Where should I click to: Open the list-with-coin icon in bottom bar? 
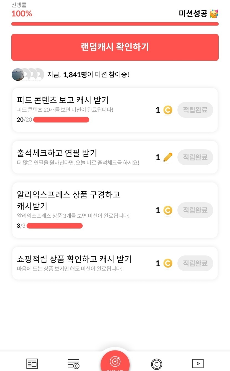[73, 363]
